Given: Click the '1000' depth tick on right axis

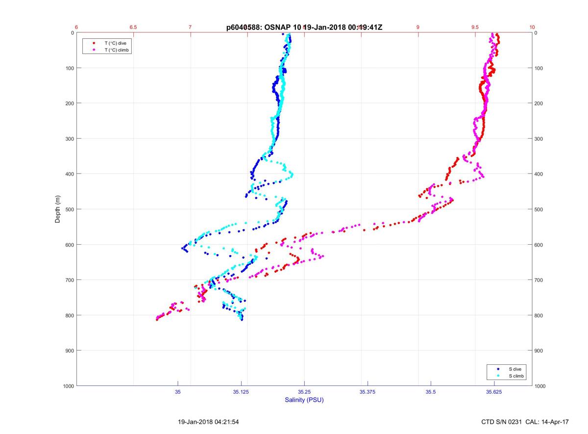Looking at the screenshot, I should [541, 386].
